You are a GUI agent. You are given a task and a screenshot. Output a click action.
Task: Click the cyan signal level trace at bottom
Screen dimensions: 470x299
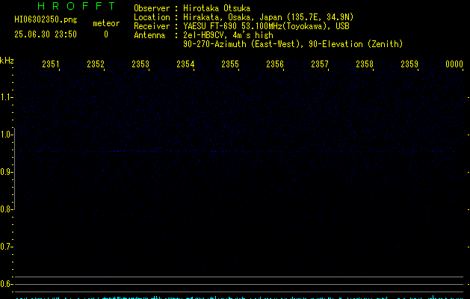pyautogui.click(x=239, y=298)
